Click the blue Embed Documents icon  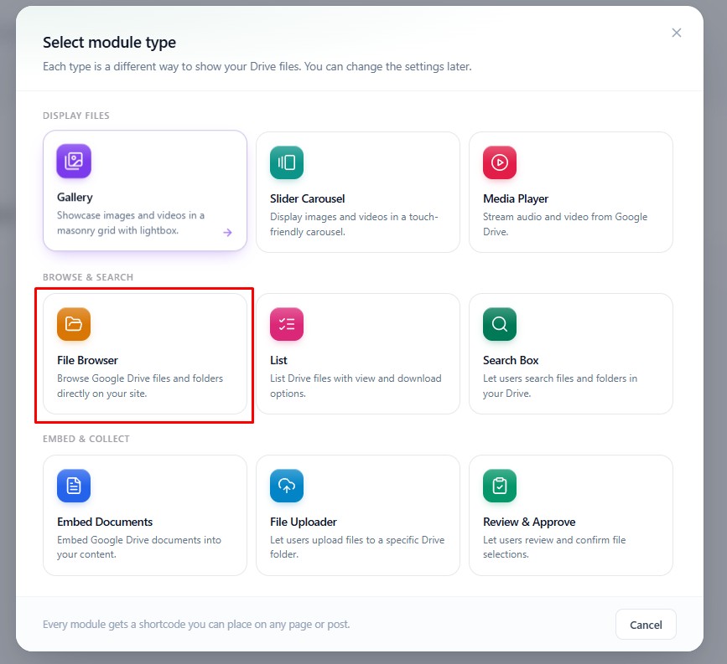tap(74, 486)
